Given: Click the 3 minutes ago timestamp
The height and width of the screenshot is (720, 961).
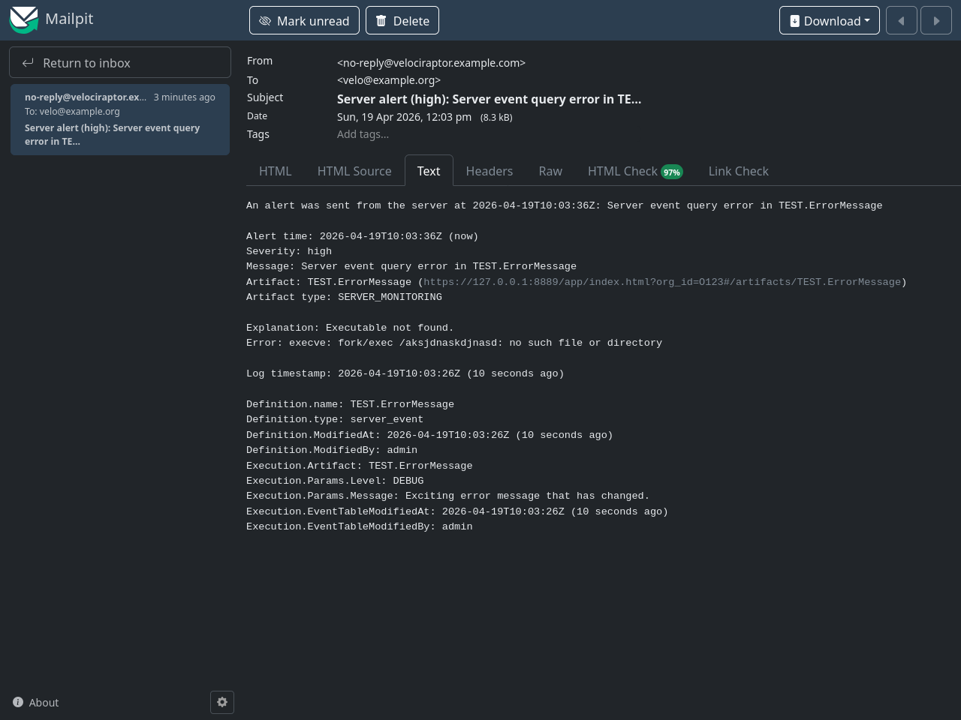Looking at the screenshot, I should (x=185, y=97).
